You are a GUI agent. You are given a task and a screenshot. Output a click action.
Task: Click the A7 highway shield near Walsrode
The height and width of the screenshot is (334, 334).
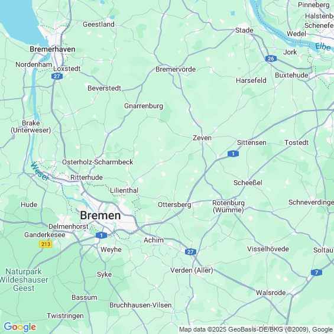pos(316,273)
